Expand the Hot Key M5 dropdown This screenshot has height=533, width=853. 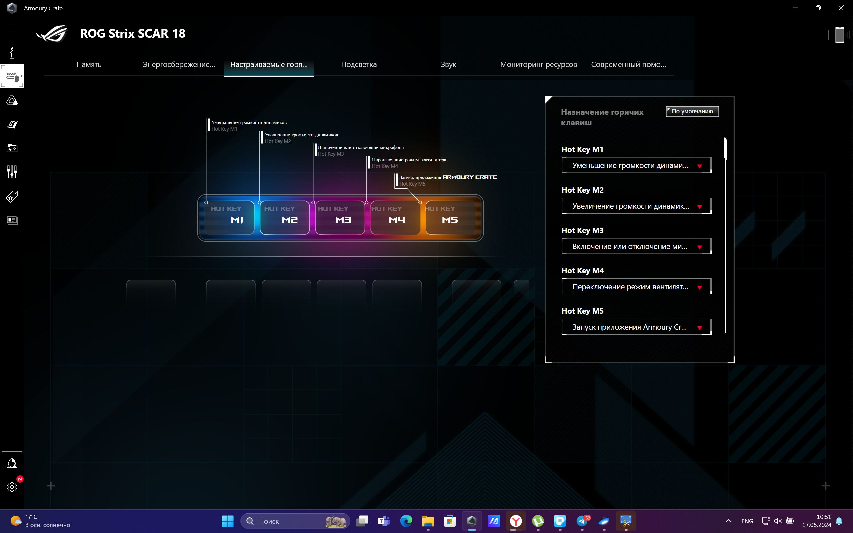coord(636,327)
